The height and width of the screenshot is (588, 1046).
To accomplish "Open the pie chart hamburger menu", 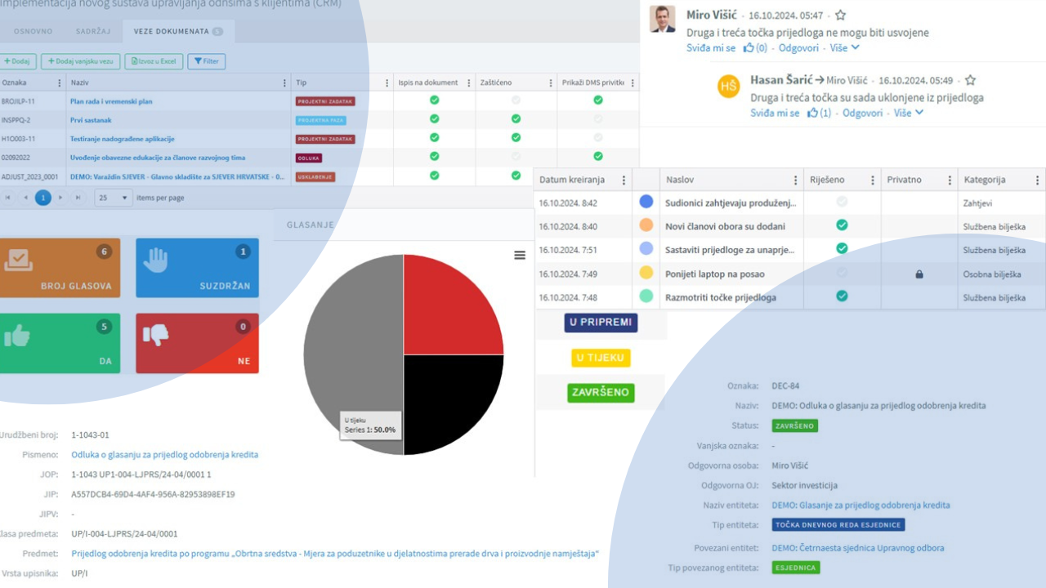I will click(x=520, y=255).
